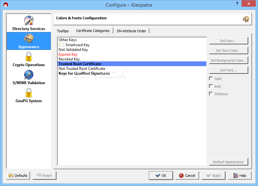The height and width of the screenshot is (186, 258).
Task: Select the Other Keys category
Action: tap(132, 40)
